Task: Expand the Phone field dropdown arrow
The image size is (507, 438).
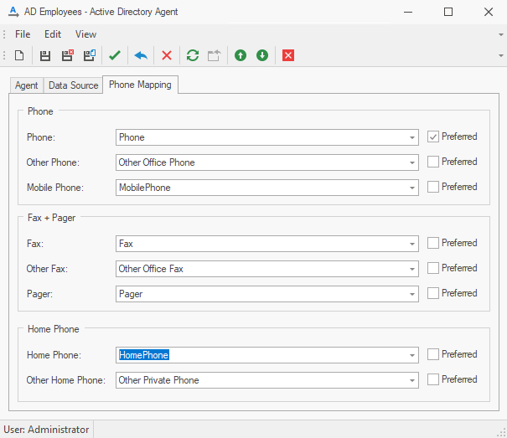Action: 412,137
